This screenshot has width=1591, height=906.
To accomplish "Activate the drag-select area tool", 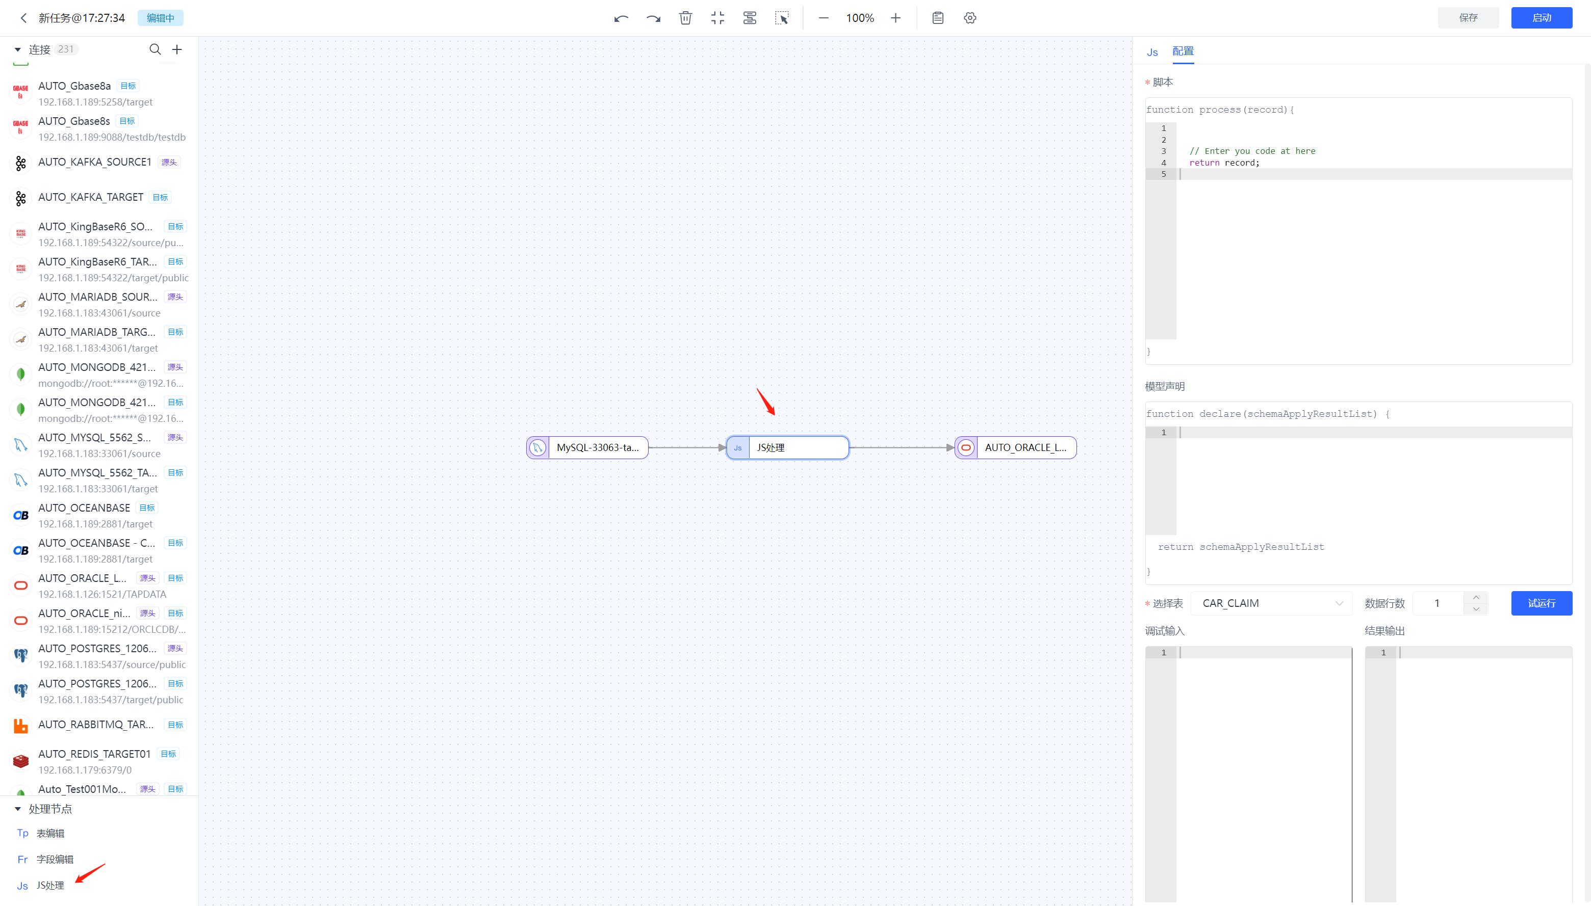I will coord(782,18).
